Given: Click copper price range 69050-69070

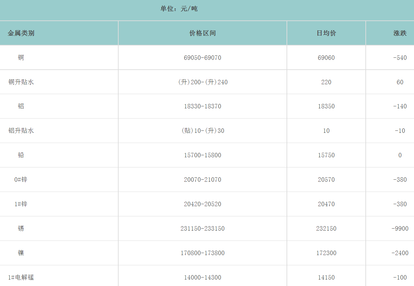Looking at the screenshot, I should (x=203, y=58).
